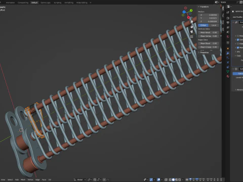Open the Mesh menu in viewport header
This screenshot has width=243, height=182.
click(x=23, y=179)
